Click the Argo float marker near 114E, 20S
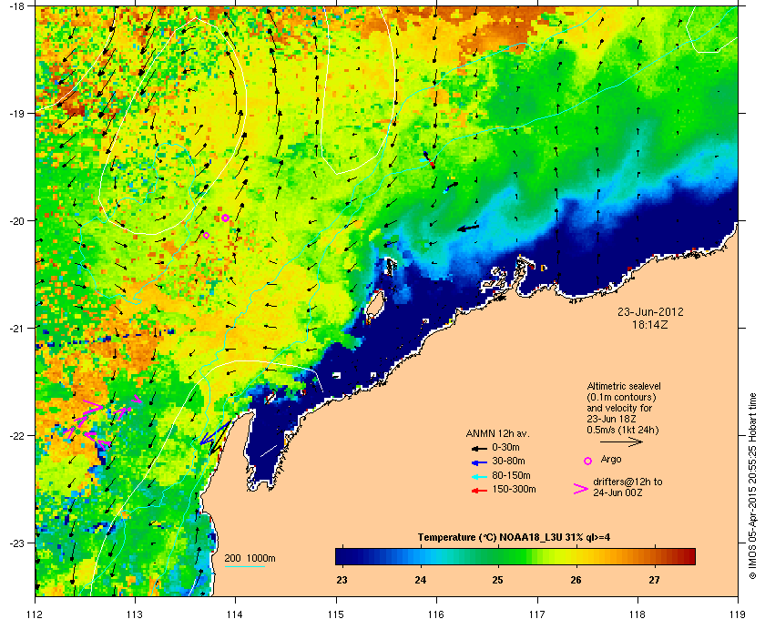Screen dimensions: 765x619 pos(226,218)
